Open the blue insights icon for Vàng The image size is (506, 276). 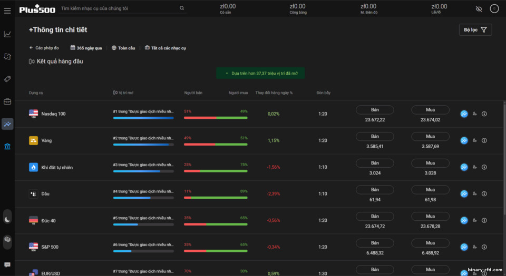464,140
